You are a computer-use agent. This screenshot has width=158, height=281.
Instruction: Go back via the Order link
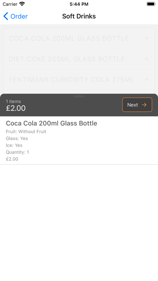pyautogui.click(x=19, y=16)
